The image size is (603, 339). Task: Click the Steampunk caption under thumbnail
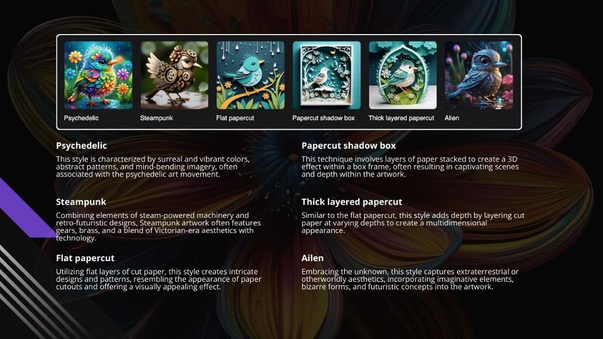(x=156, y=118)
